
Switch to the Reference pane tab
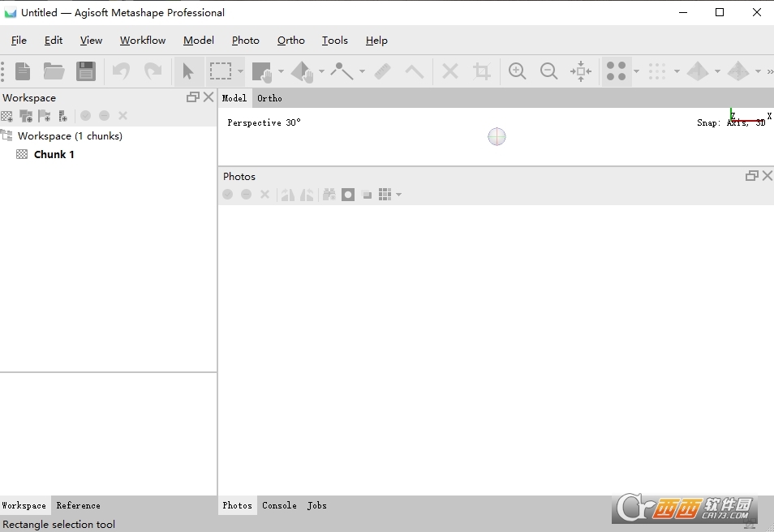click(x=78, y=505)
